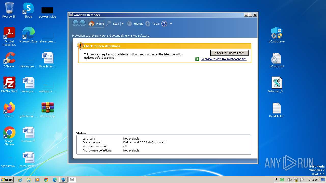
Task: Click Check for updates now button
Action: (x=229, y=53)
